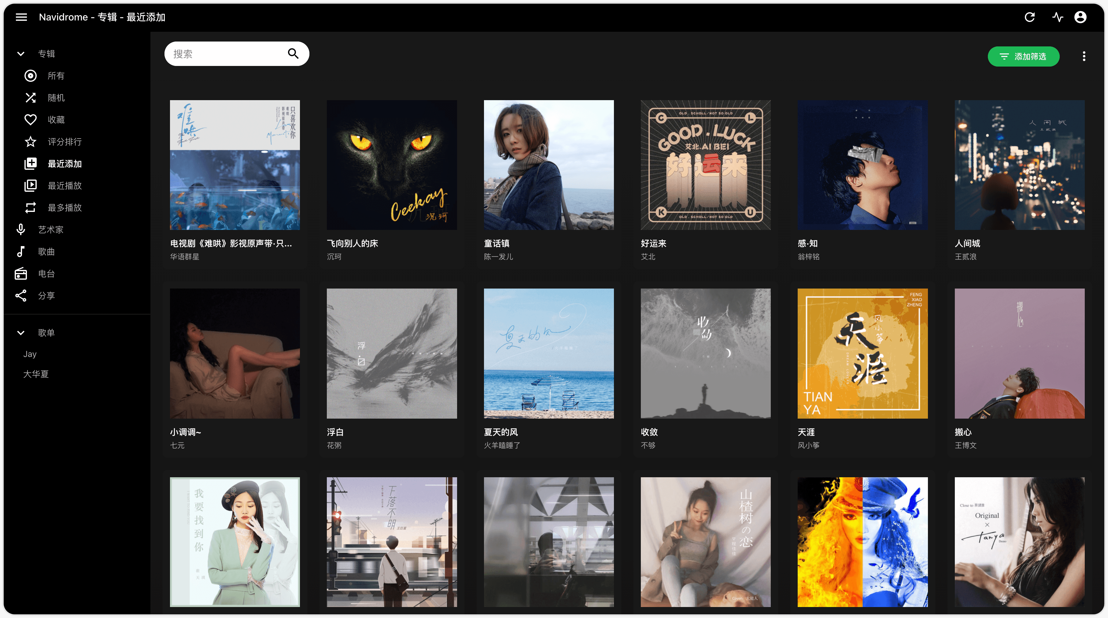The width and height of the screenshot is (1108, 618).
Task: Click artist link 陈一发儿
Action: pos(498,257)
